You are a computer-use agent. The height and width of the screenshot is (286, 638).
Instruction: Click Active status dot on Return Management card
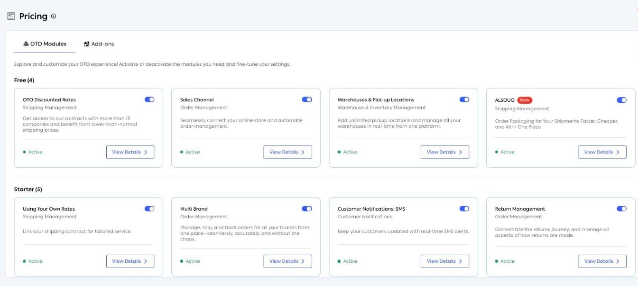(x=497, y=261)
